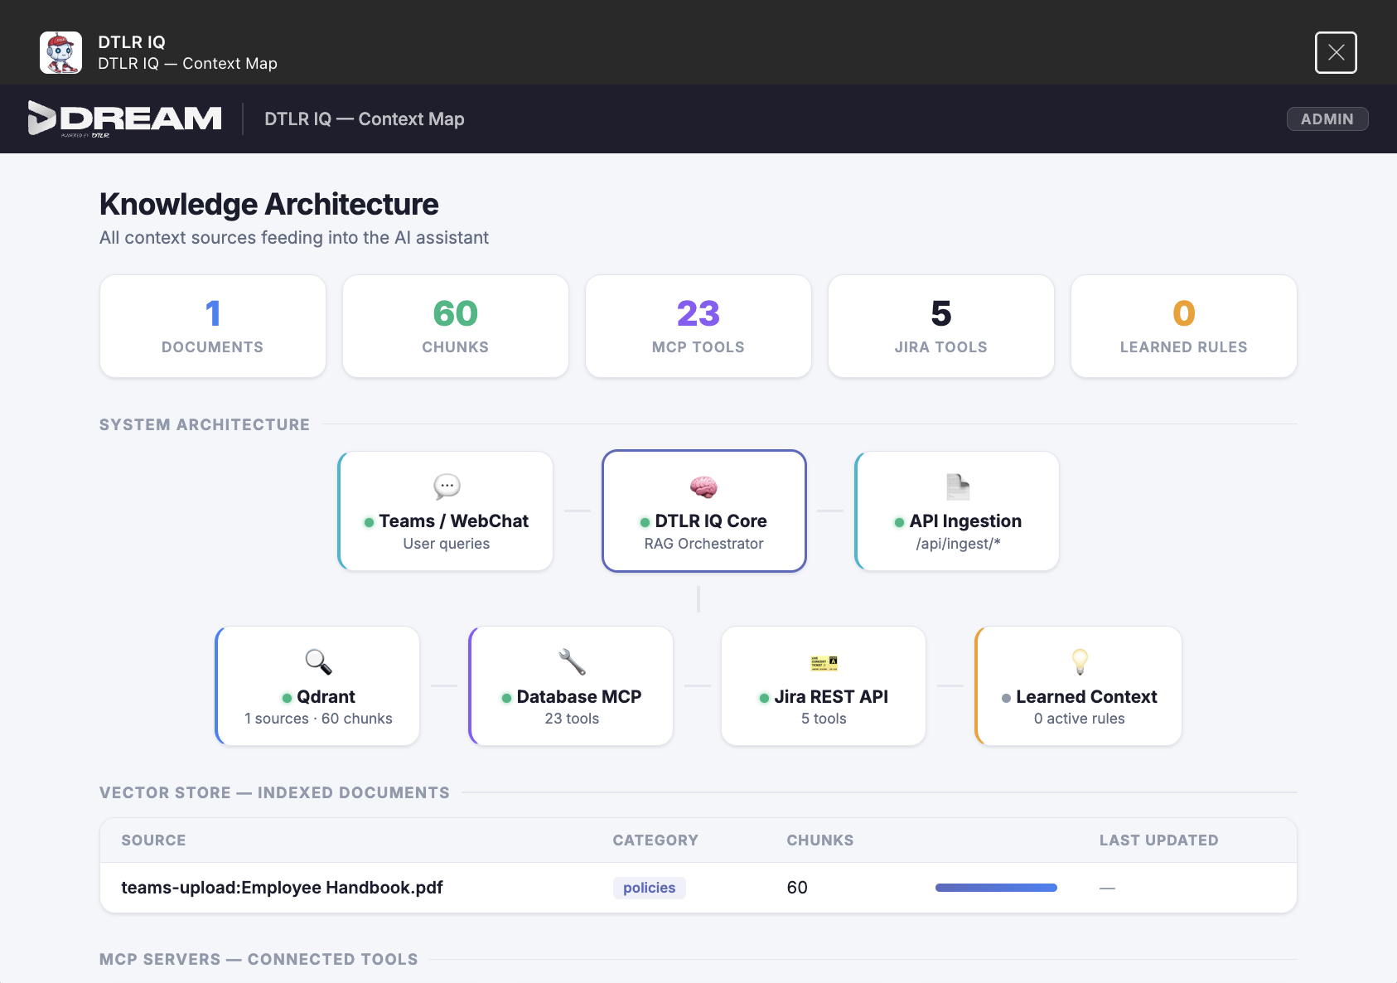Click the green status dot beside Jira REST API
The height and width of the screenshot is (983, 1397).
(764, 698)
